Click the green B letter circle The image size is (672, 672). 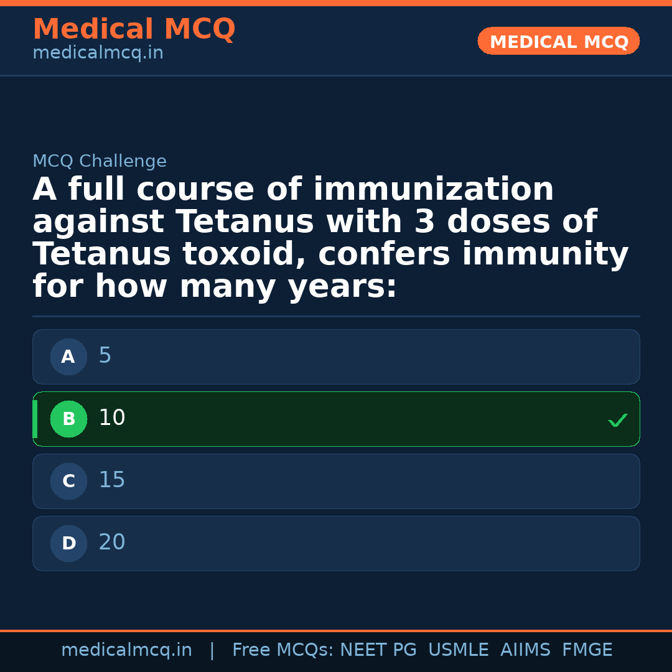coord(68,419)
